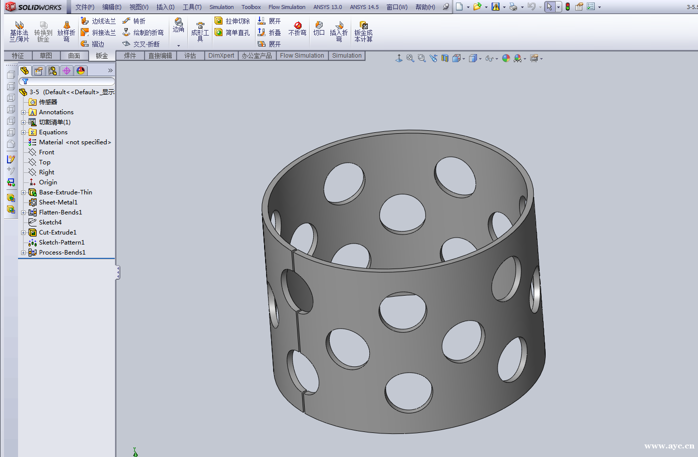Open the ConfigurationManager tab icon
The width and height of the screenshot is (698, 457).
[x=53, y=71]
